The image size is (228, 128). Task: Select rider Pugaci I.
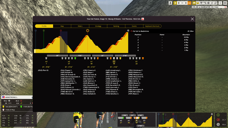tap(66, 70)
